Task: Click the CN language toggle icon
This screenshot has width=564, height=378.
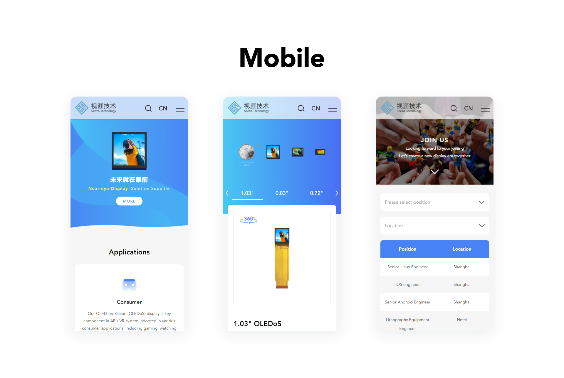Action: 163,108
